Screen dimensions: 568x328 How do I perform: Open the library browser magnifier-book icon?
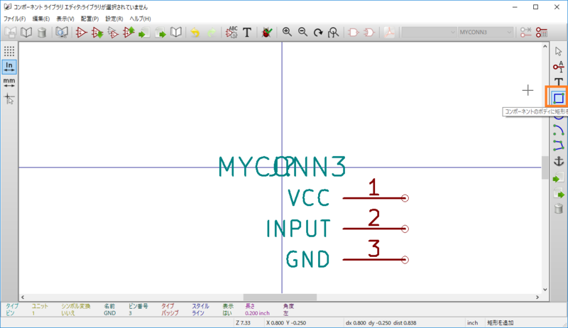[62, 33]
